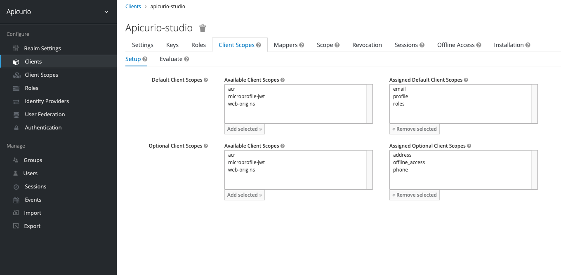Open the Roles tab of the client
The width and height of the screenshot is (561, 275).
(198, 45)
